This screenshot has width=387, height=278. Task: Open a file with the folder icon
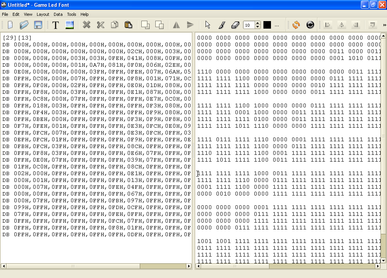(x=24, y=25)
